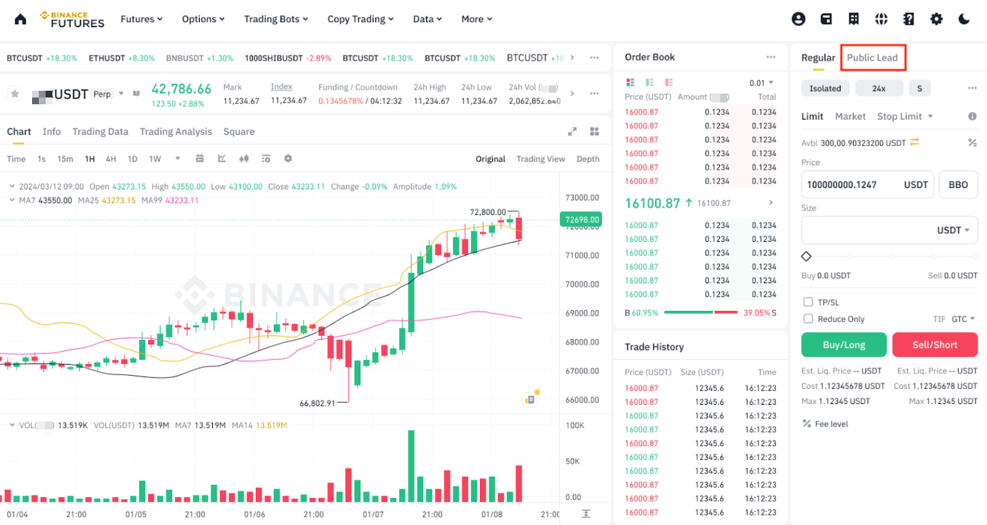Image resolution: width=987 pixels, height=525 pixels.
Task: Select the Market order tab
Action: click(850, 116)
